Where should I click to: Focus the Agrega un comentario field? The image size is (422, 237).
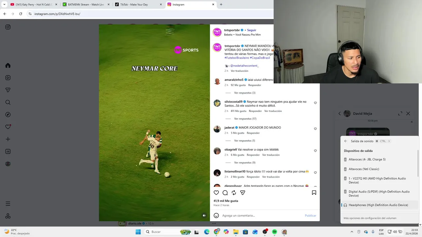coord(262,216)
